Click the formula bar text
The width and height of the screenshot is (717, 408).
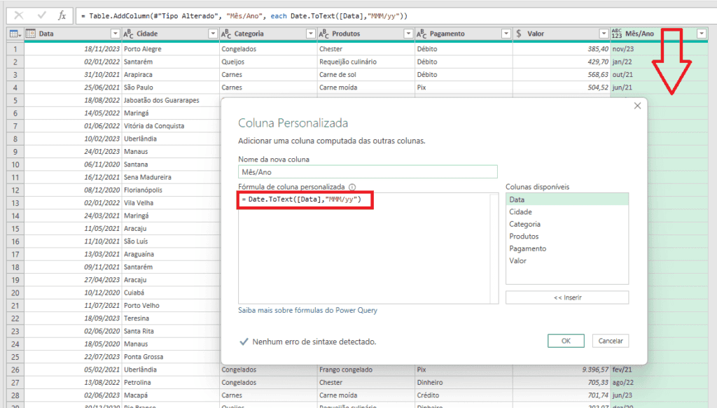point(244,16)
